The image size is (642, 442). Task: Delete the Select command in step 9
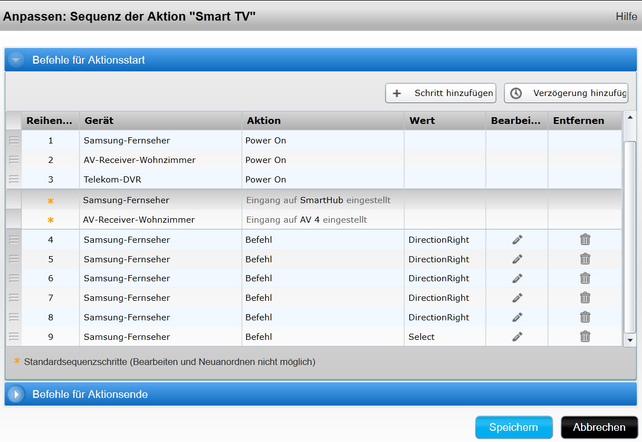[x=585, y=337]
